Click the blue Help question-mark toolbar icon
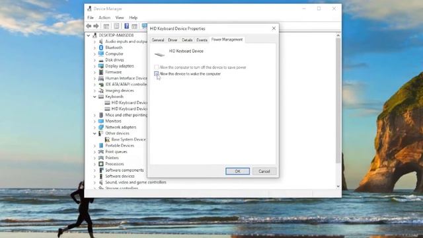The width and height of the screenshot is (423, 238). (x=126, y=26)
